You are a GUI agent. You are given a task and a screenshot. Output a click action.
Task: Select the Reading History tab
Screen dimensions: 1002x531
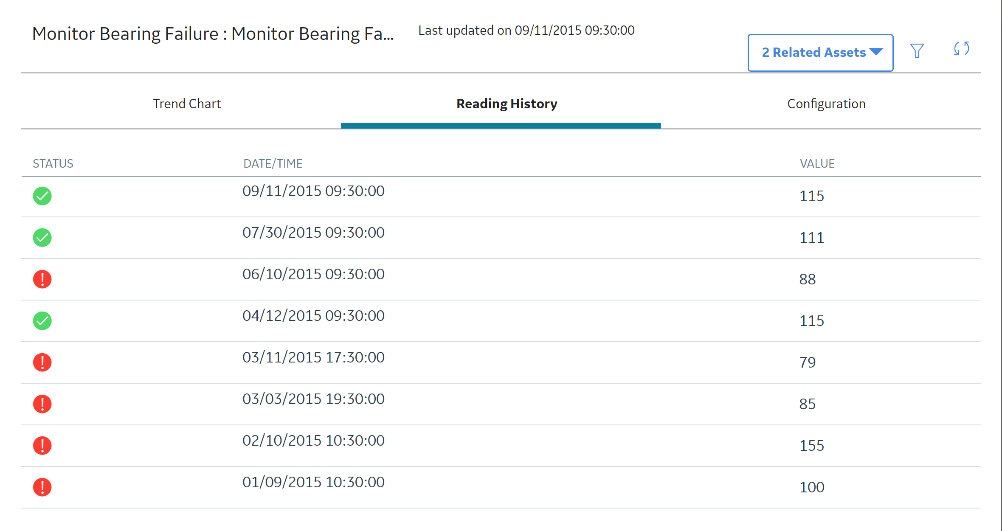[507, 104]
